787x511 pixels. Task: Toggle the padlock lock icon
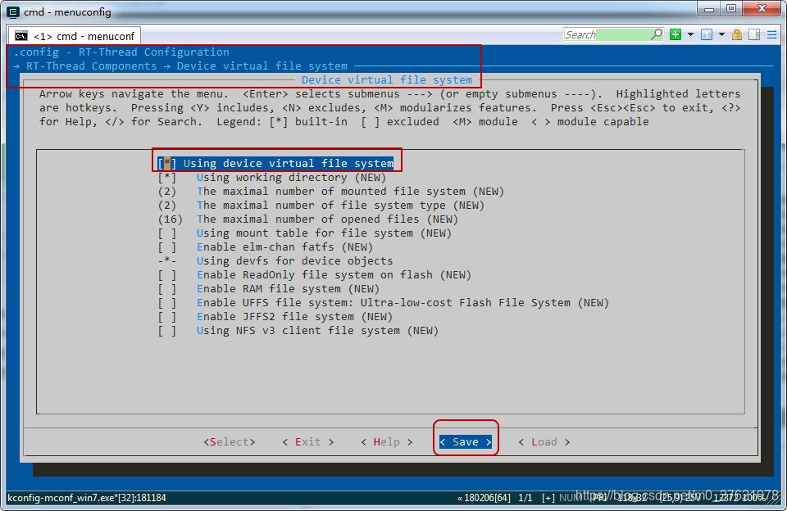point(736,34)
